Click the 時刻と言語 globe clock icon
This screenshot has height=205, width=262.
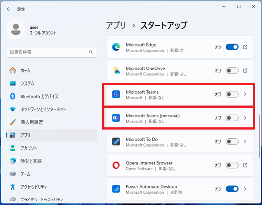[x=13, y=161]
